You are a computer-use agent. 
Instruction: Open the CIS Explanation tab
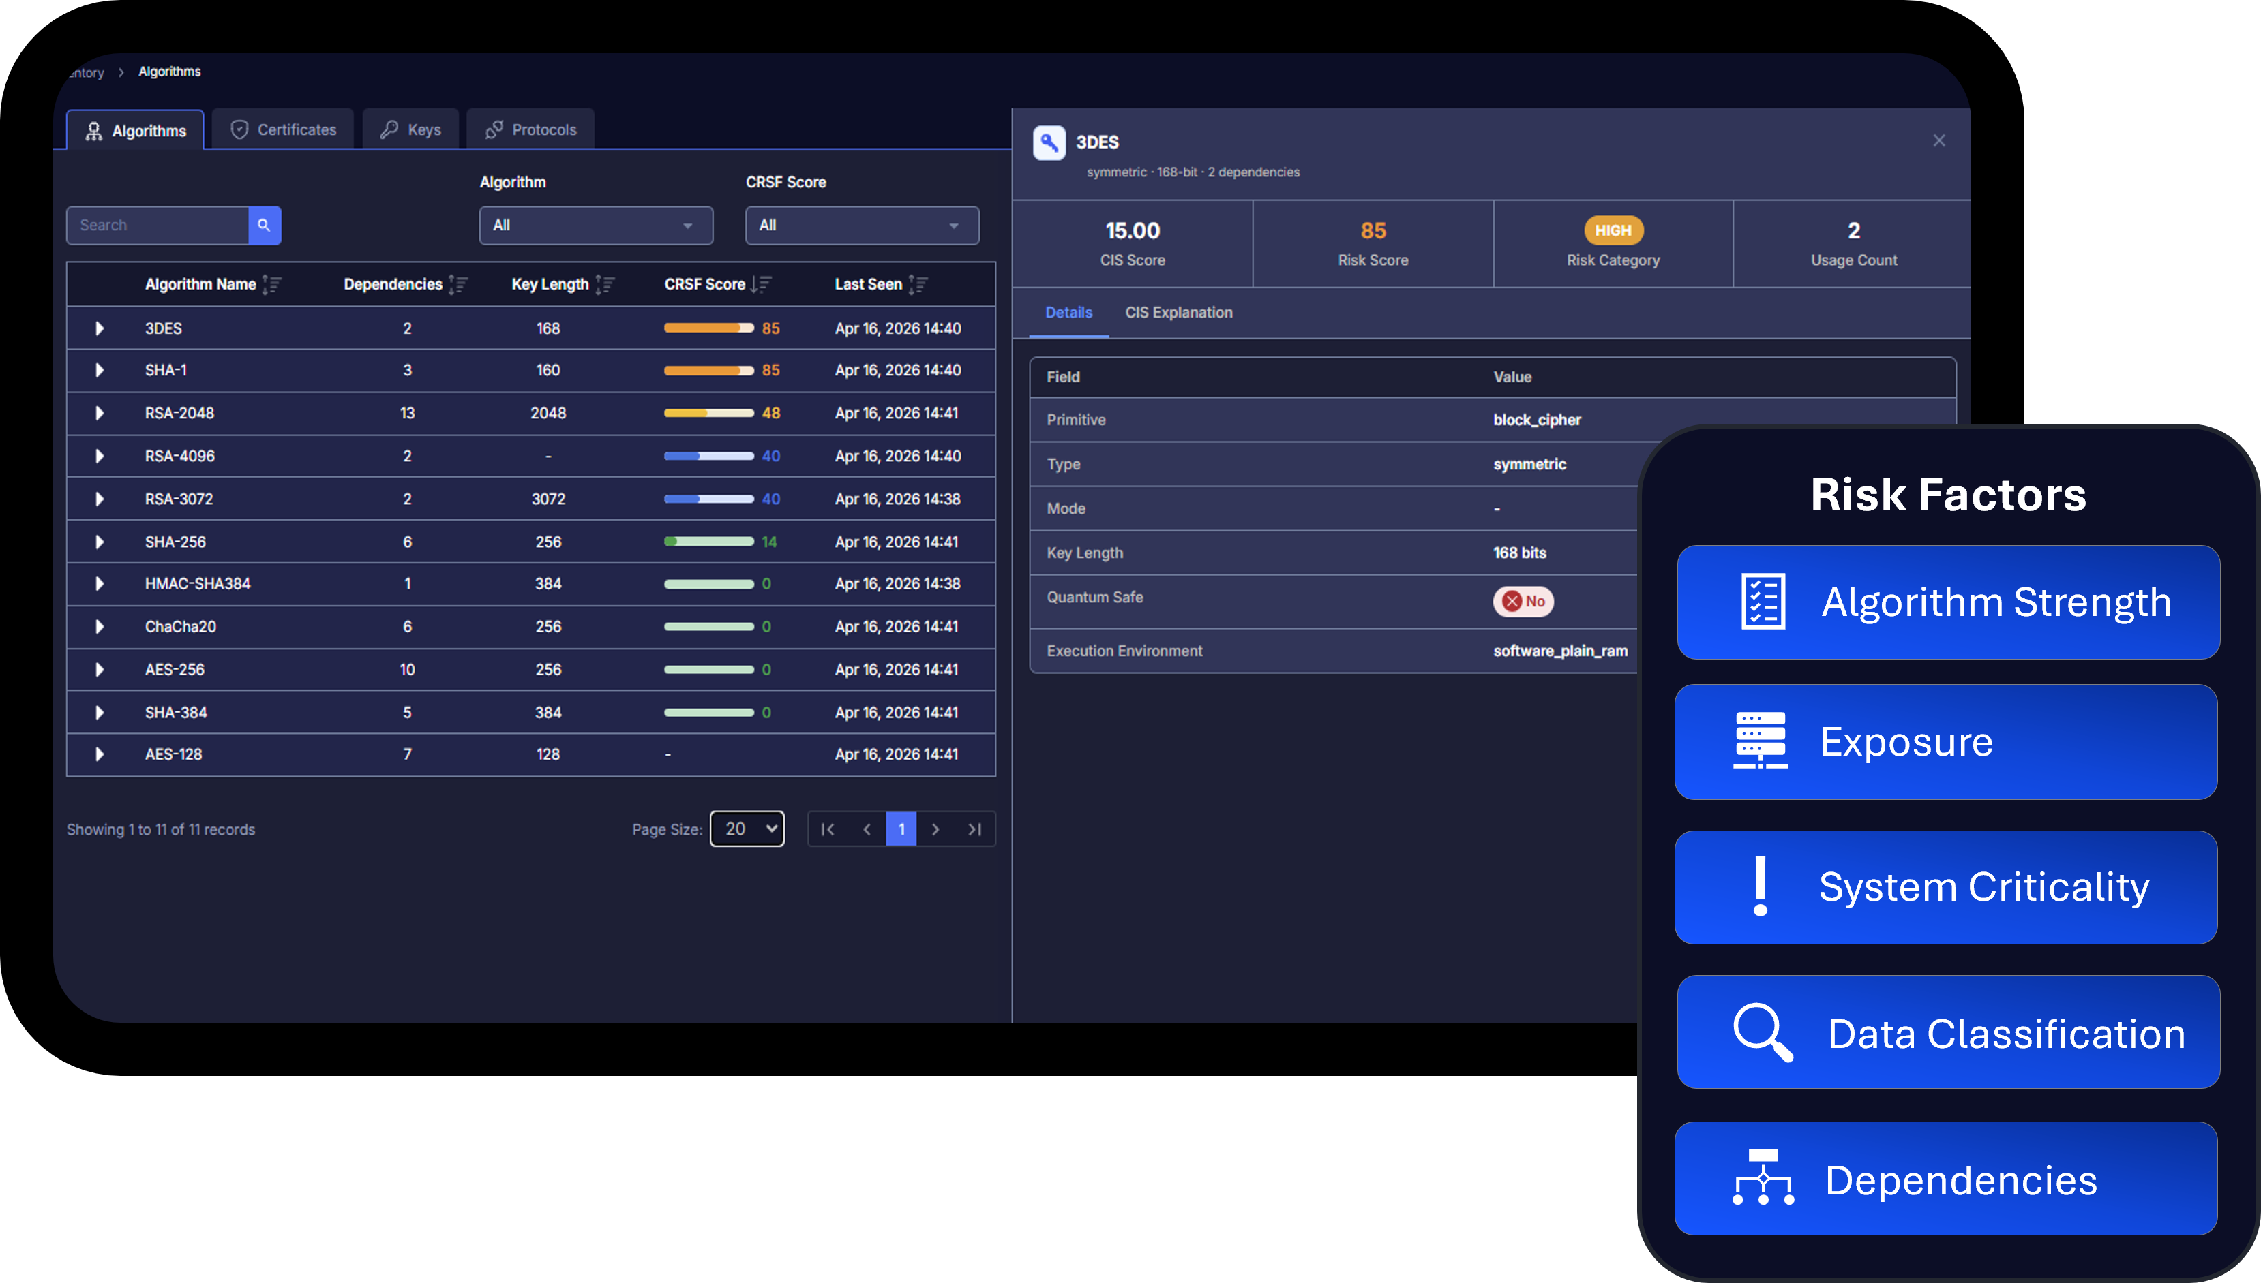pyautogui.click(x=1178, y=312)
